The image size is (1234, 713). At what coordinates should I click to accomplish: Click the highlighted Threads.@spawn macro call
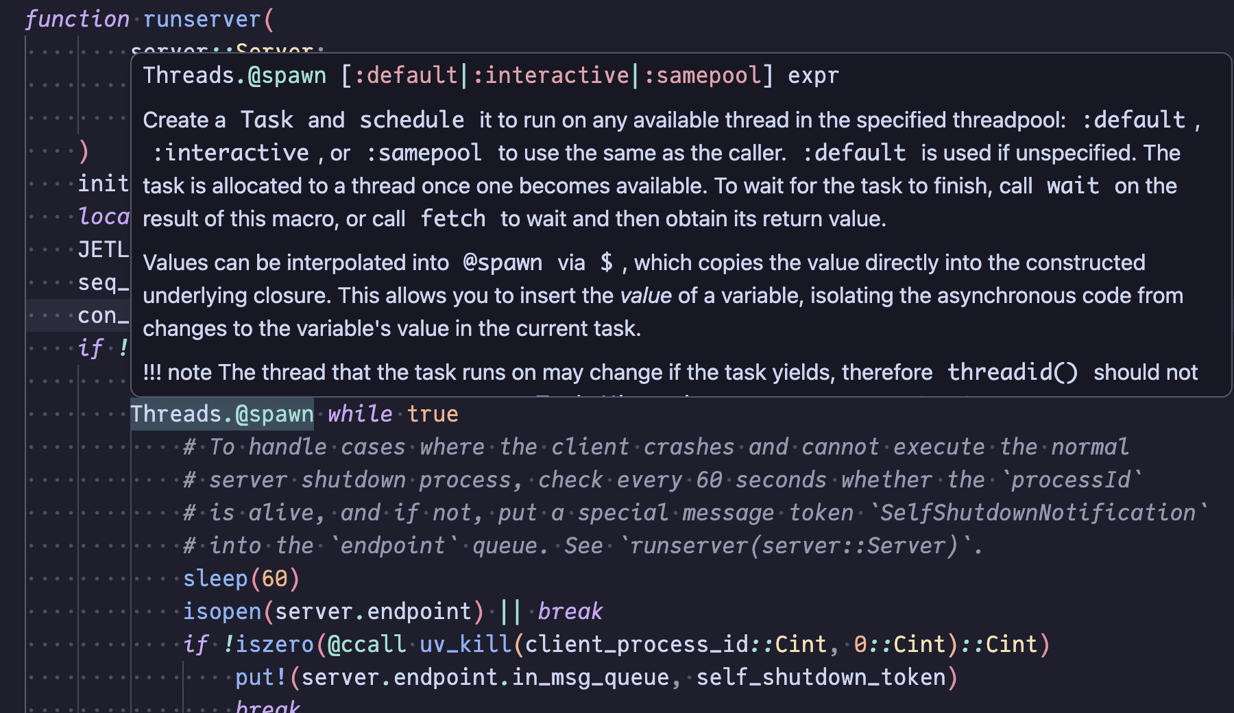coord(222,414)
